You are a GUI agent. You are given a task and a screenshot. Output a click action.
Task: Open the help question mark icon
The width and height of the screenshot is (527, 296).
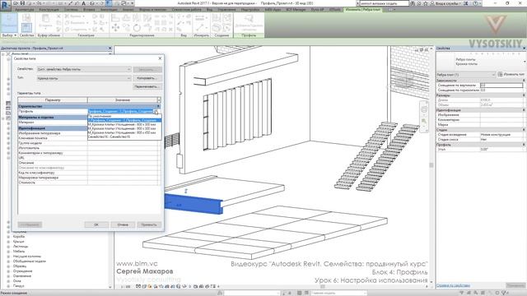click(x=475, y=3)
